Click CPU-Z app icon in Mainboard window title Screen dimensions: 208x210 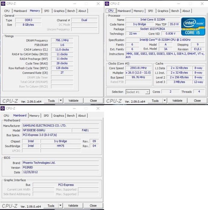[3, 108]
